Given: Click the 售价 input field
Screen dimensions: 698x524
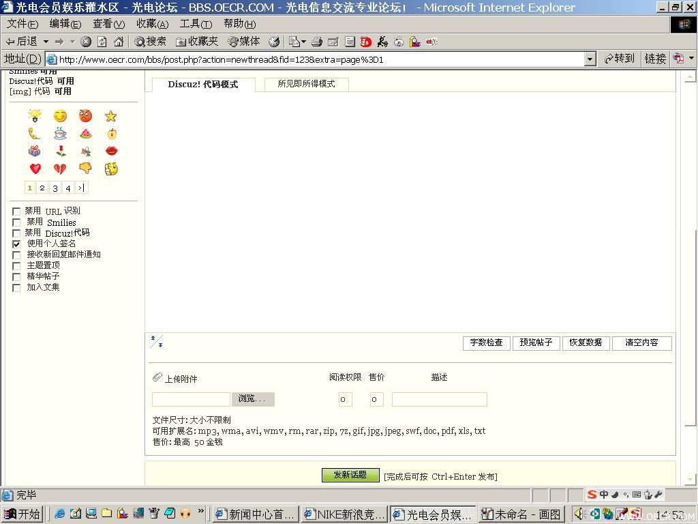Looking at the screenshot, I should click(x=376, y=398).
